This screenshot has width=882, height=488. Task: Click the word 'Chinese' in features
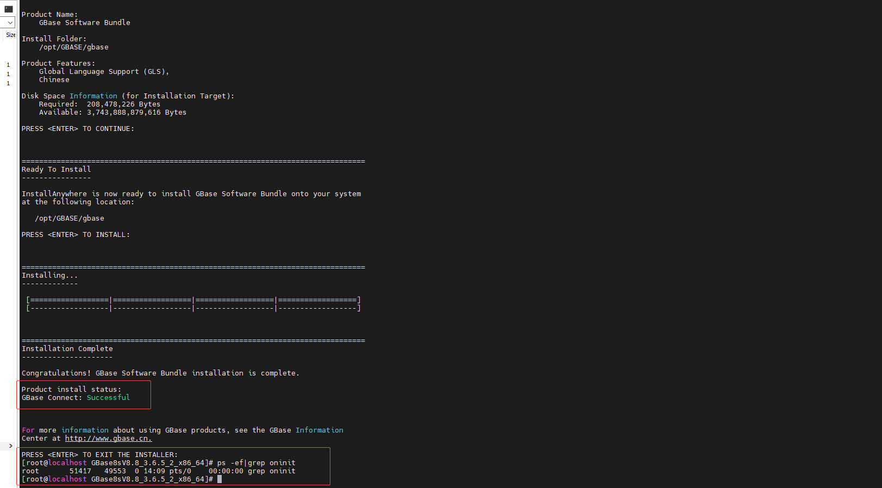tap(54, 80)
